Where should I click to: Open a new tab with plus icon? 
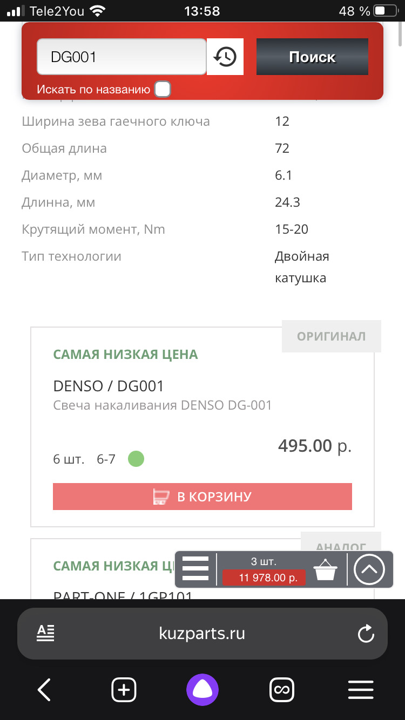(x=124, y=690)
